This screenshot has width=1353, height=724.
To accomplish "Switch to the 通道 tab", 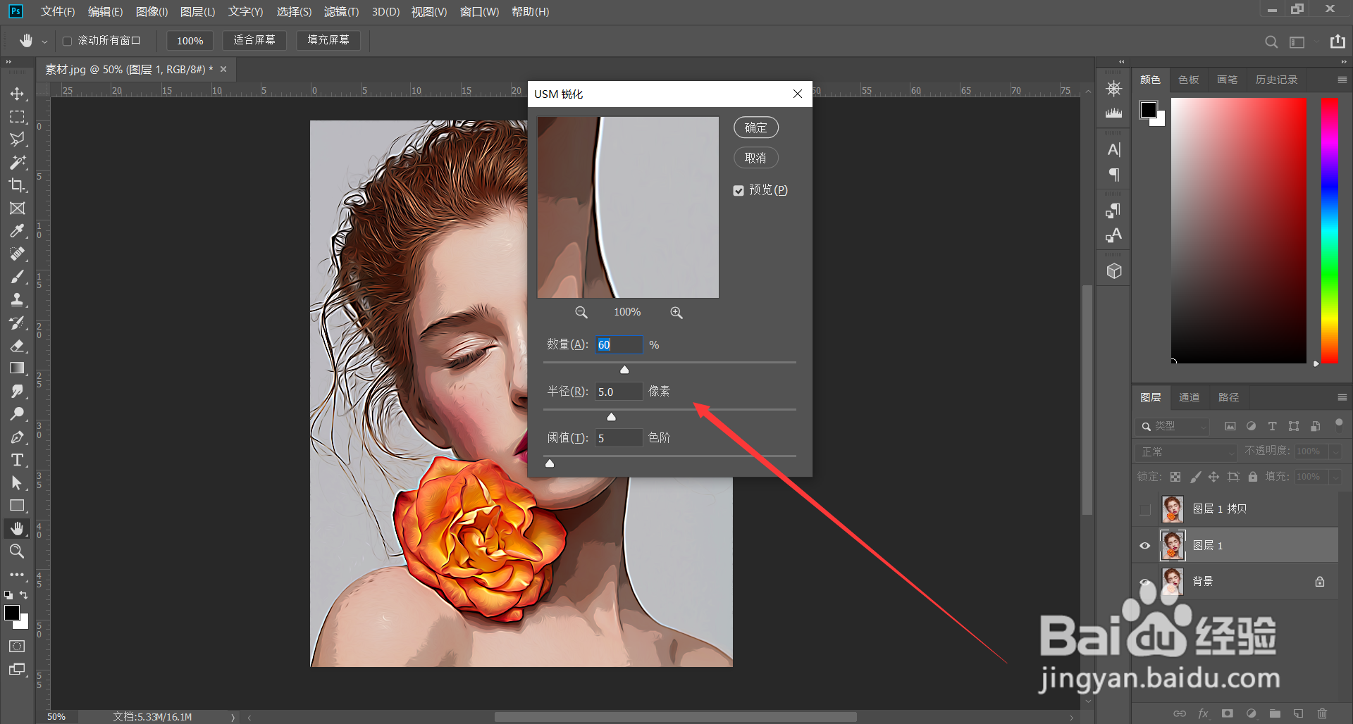I will point(1190,397).
